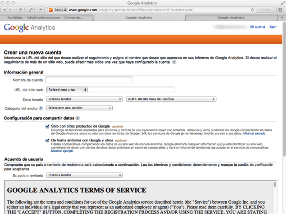Open help icon next to Categoría del sector
The image size is (286, 215).
click(x=41, y=108)
